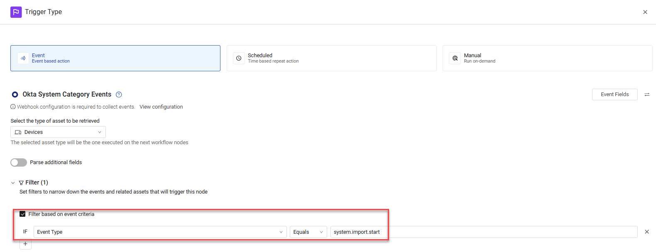Open the View configuration link
The image size is (656, 252).
tap(161, 107)
